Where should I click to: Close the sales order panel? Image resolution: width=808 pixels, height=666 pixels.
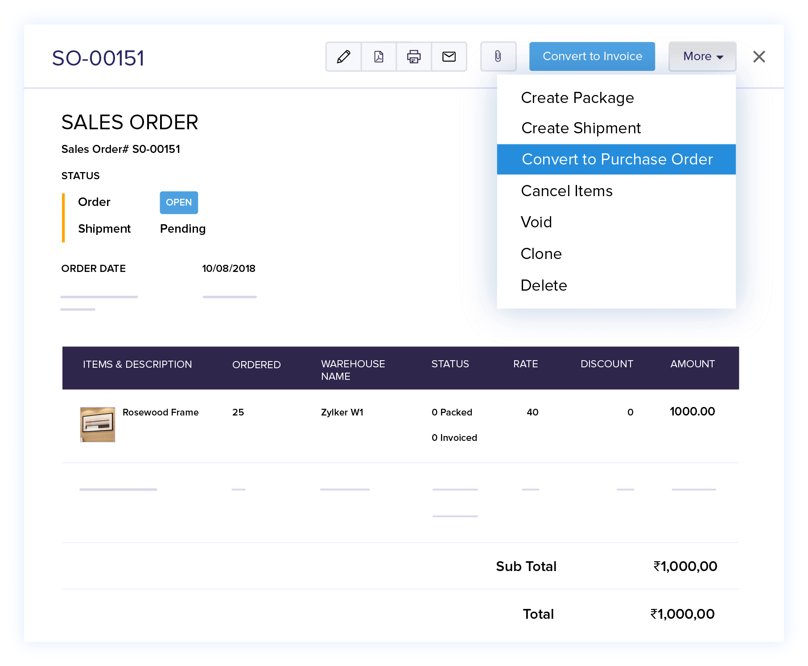pos(759,57)
